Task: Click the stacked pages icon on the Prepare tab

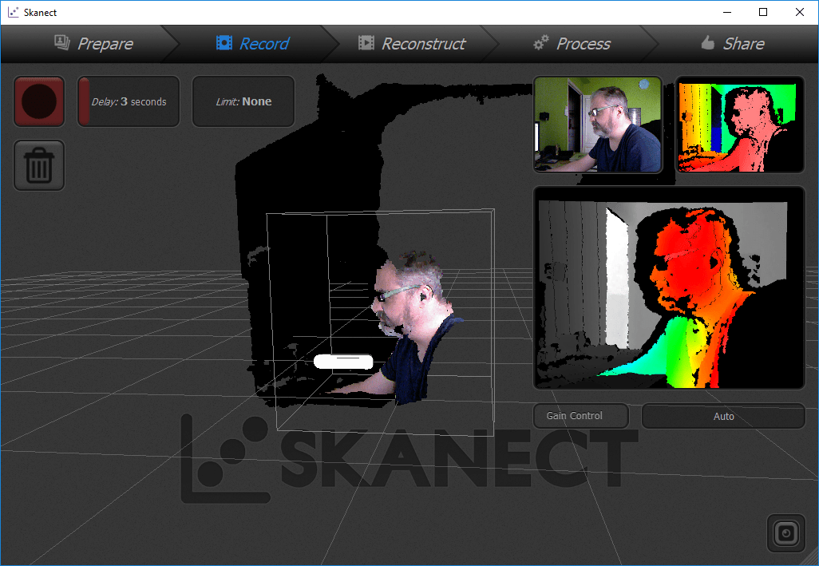Action: (61, 44)
